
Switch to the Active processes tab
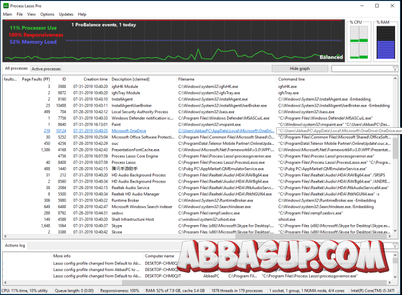pos(46,69)
